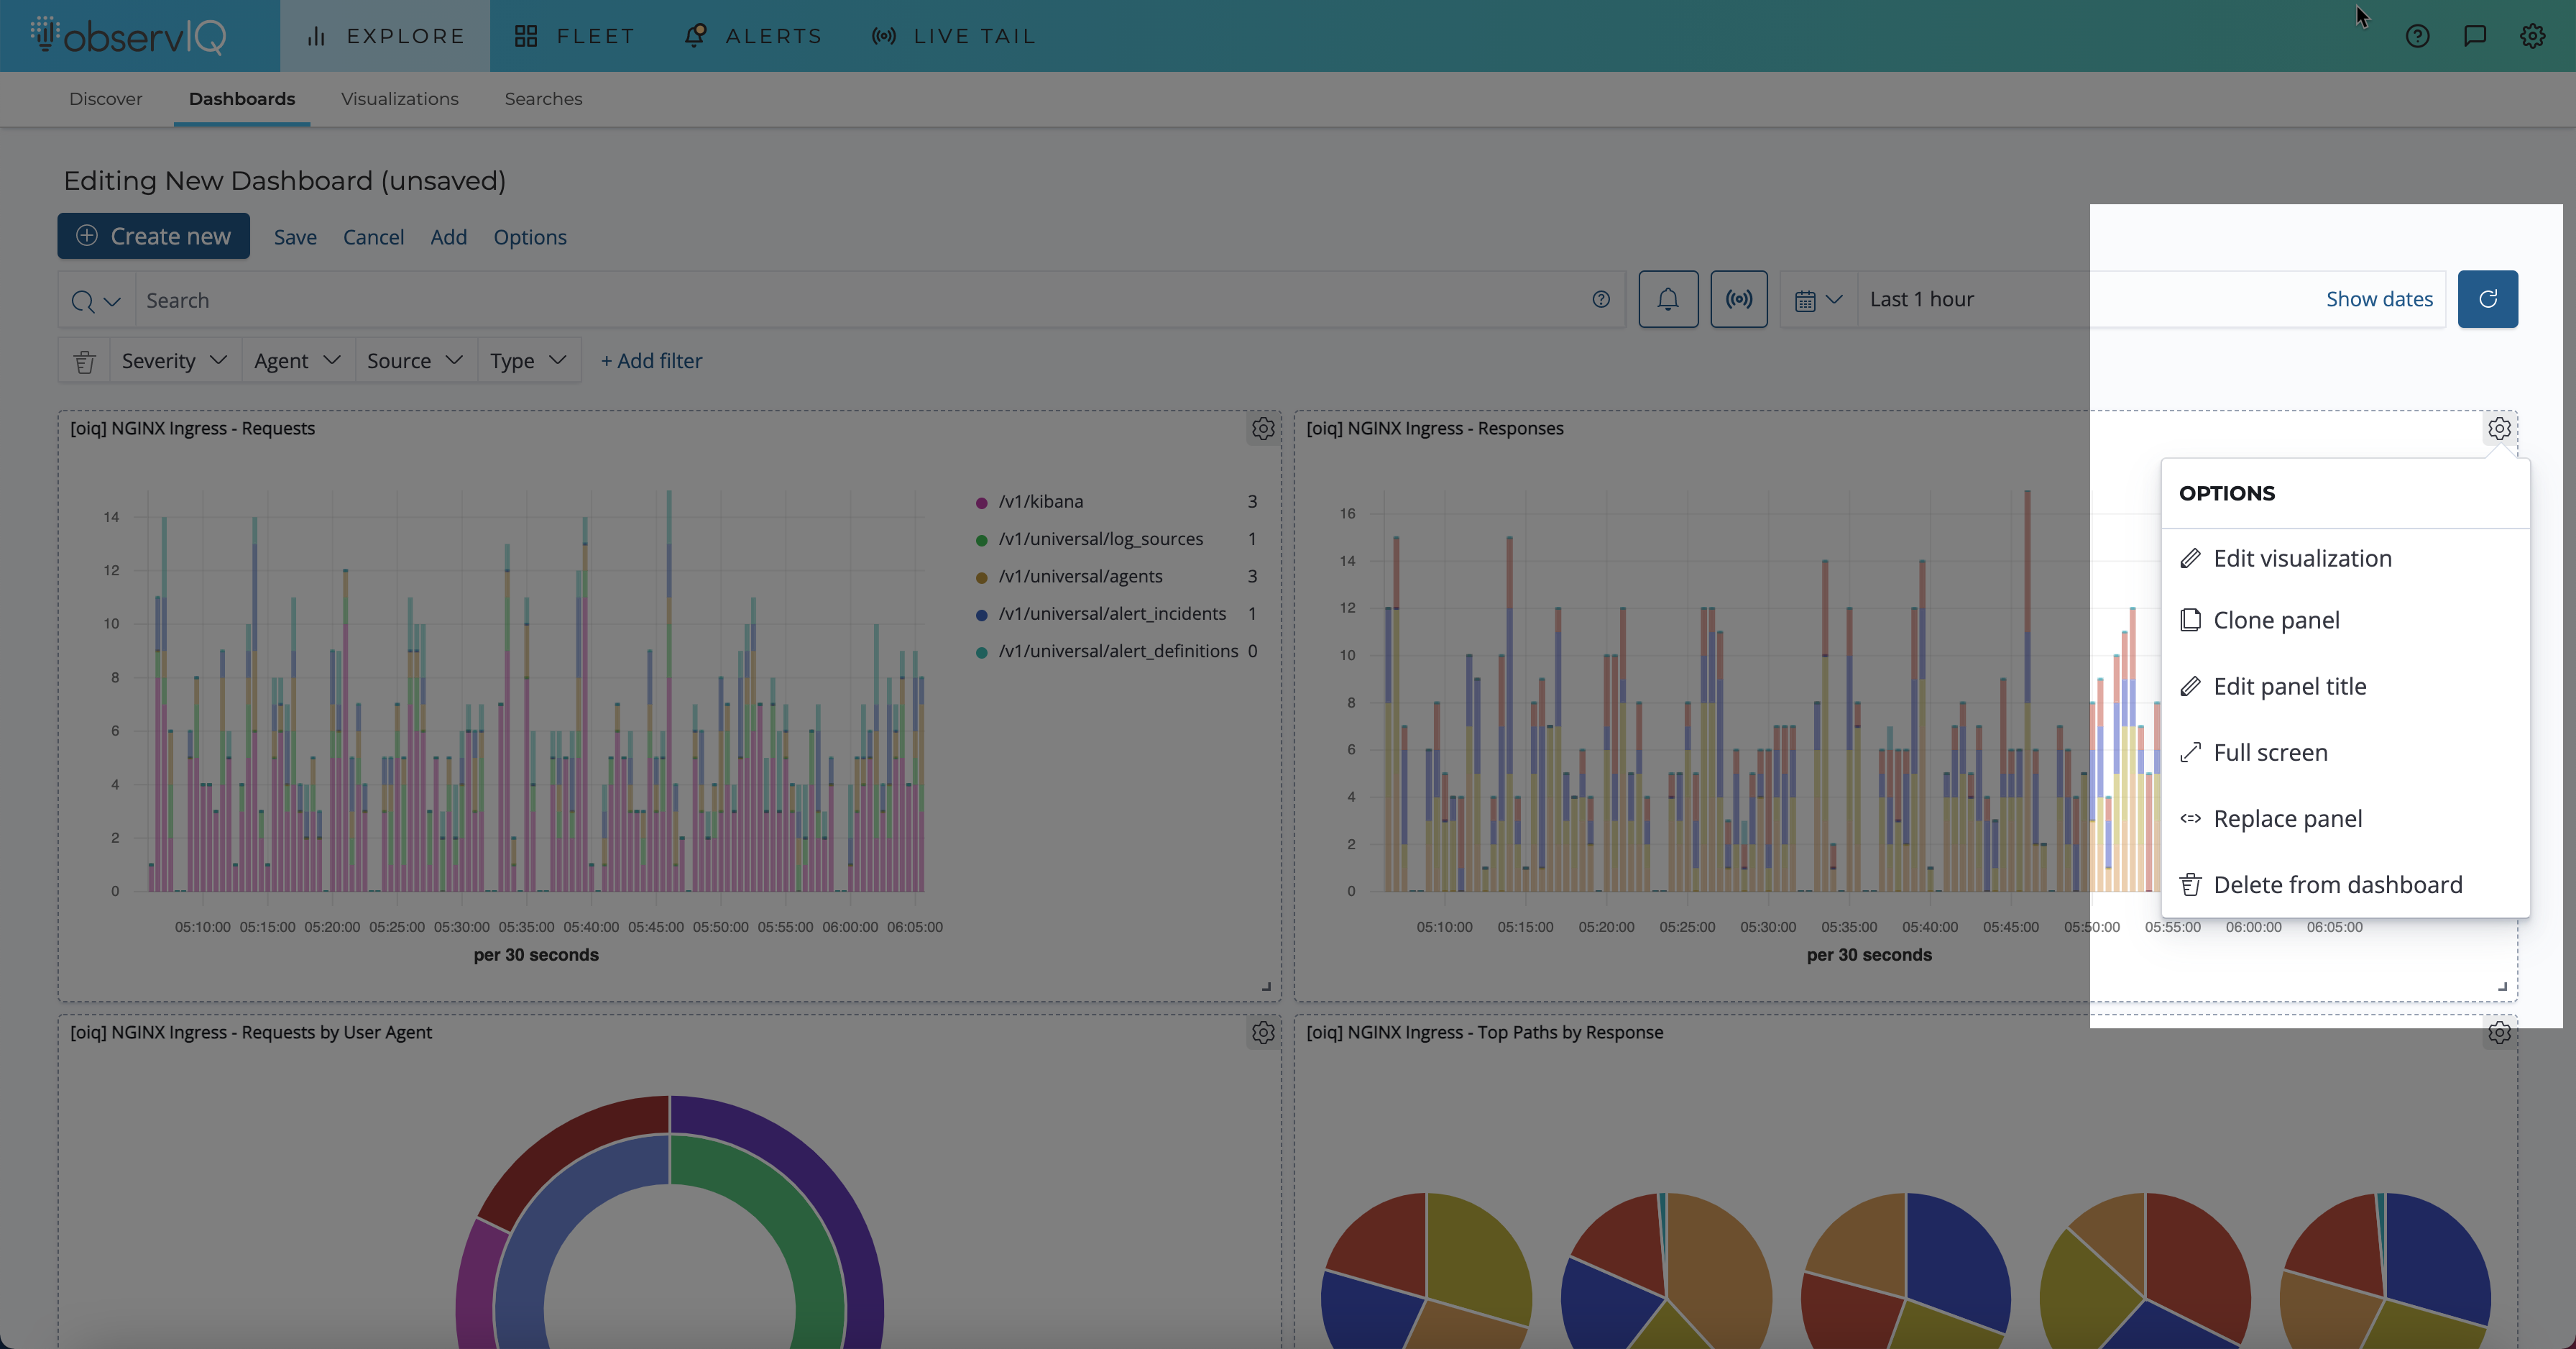This screenshot has height=1349, width=2576.
Task: Select Edit panel title option
Action: [x=2345, y=687]
